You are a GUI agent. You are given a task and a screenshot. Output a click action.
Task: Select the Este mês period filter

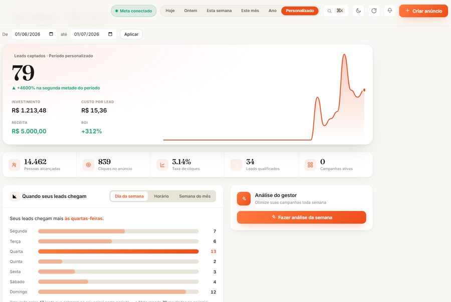pyautogui.click(x=250, y=10)
